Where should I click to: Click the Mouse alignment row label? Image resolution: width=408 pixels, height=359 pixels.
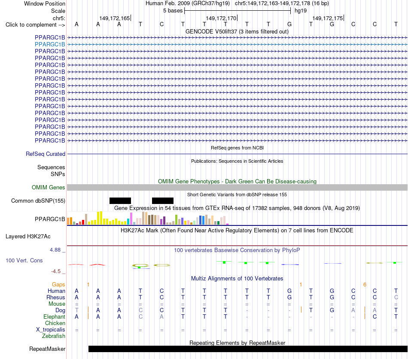click(57, 304)
